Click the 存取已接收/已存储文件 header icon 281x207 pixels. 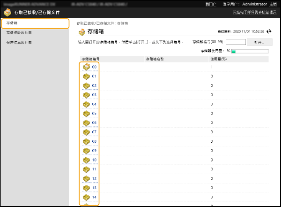click(7, 13)
